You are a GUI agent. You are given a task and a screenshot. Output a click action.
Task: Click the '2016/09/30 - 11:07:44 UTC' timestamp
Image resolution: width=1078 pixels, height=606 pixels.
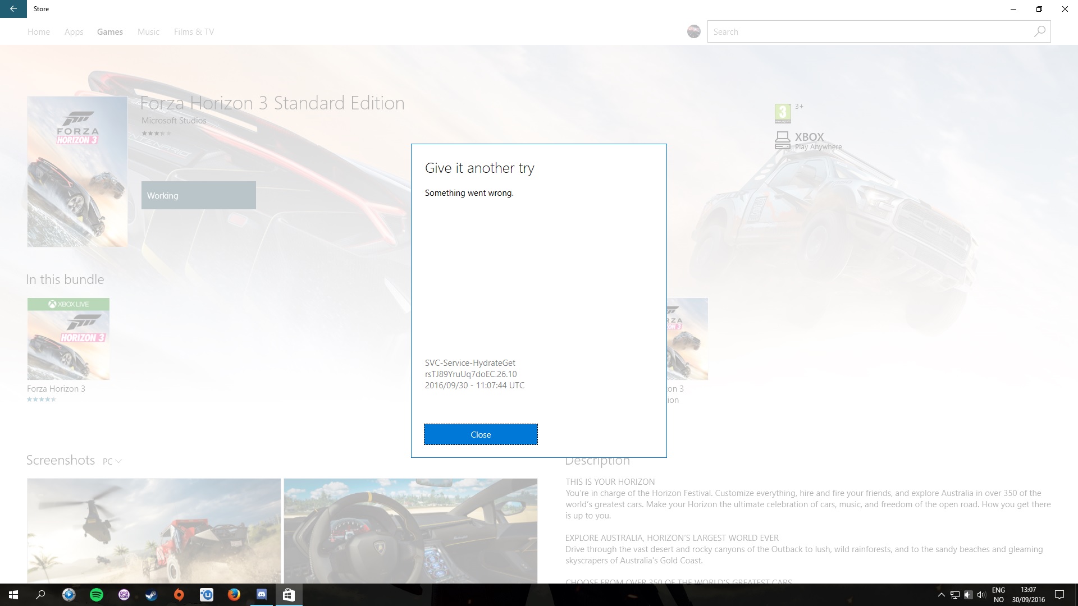(474, 385)
